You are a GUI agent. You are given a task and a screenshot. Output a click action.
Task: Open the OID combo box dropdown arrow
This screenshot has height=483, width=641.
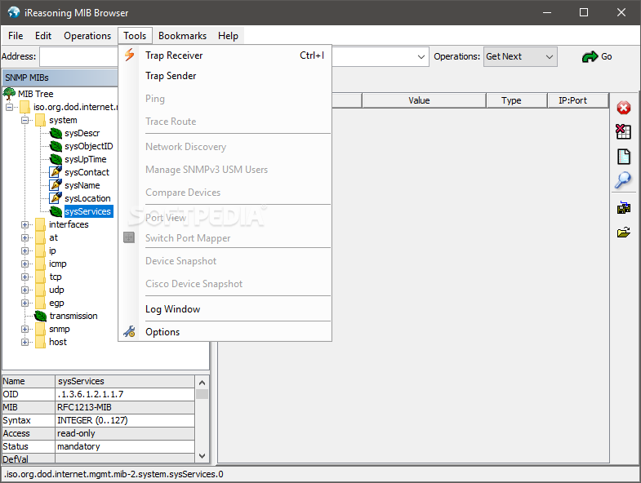coord(421,57)
